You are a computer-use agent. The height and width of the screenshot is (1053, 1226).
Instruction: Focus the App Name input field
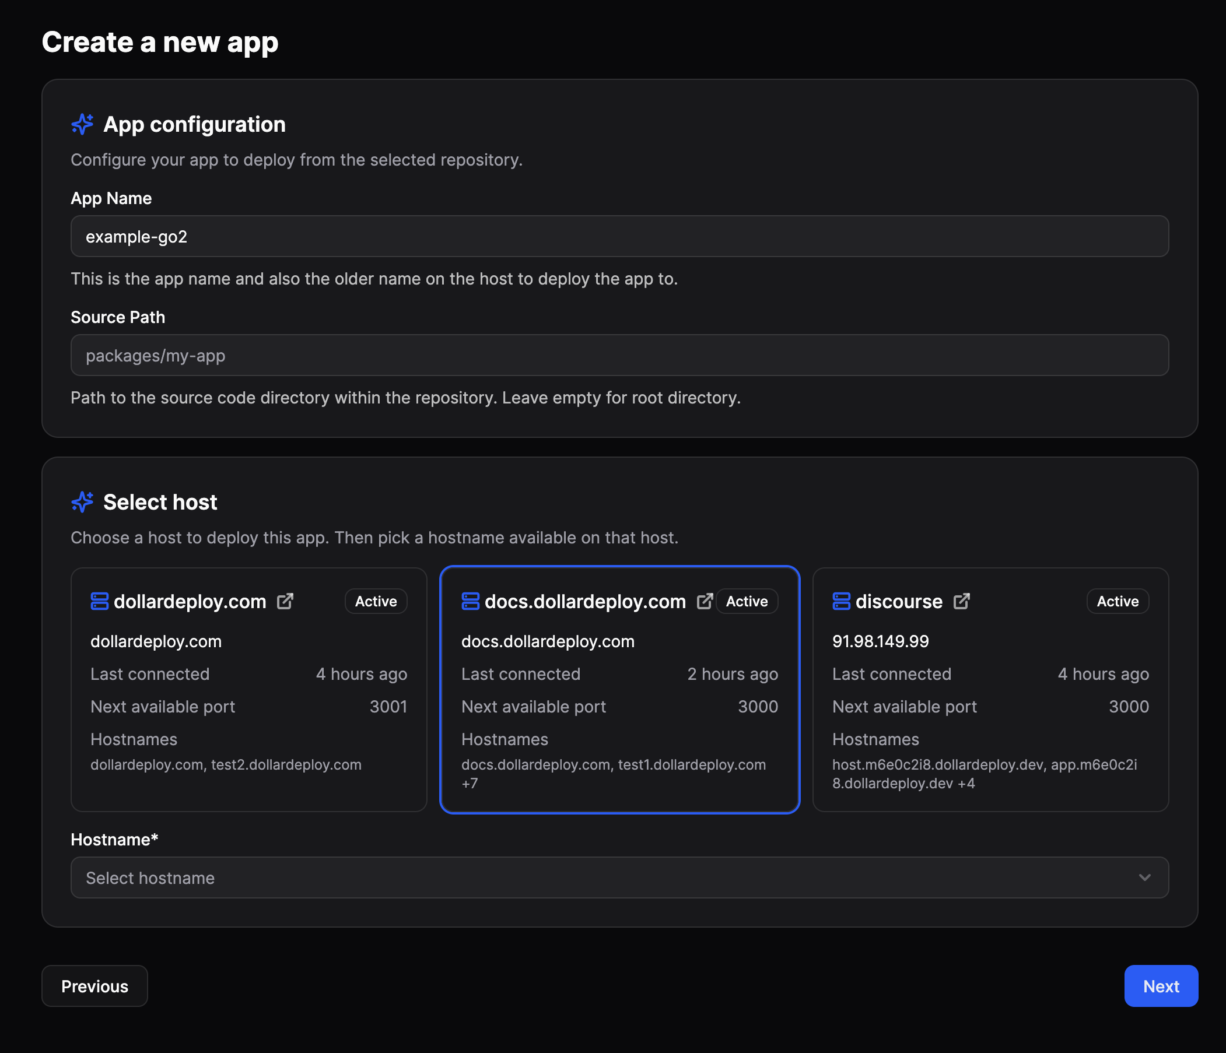[619, 237]
